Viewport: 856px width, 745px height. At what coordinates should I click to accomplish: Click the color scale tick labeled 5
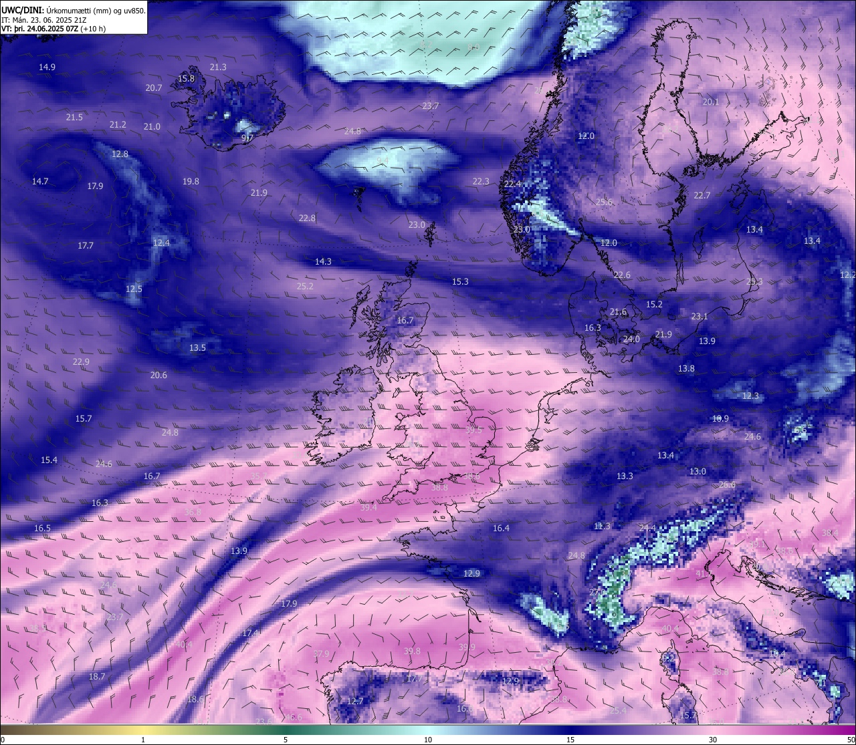(x=286, y=740)
